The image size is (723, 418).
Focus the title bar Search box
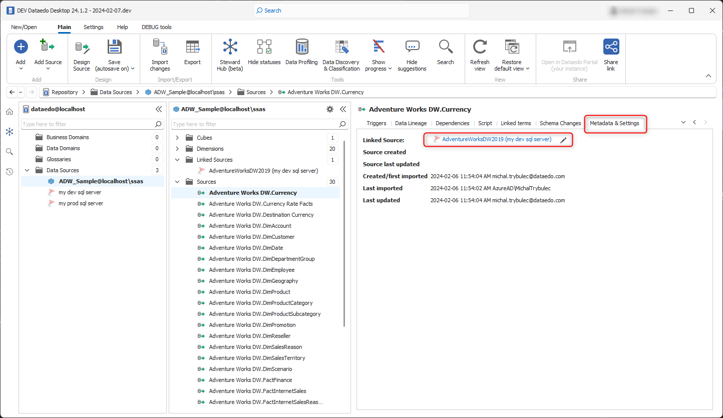pyautogui.click(x=362, y=11)
